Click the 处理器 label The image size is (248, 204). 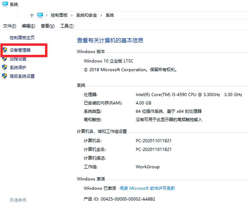(91, 95)
